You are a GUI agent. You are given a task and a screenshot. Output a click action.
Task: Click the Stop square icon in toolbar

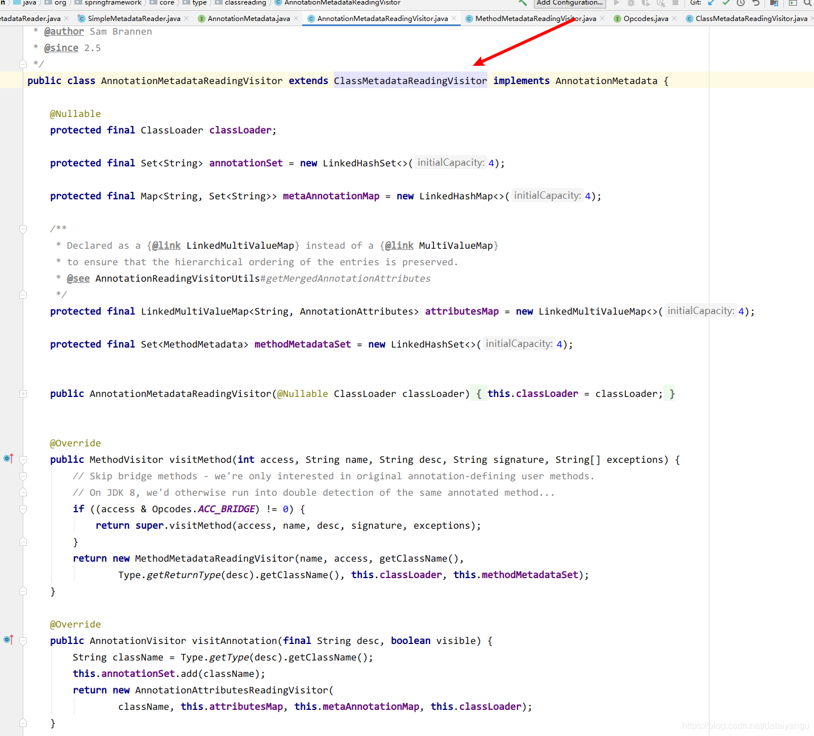675,3
